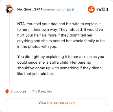Click the last line "like that you told her."
Image resolution: width=113 pixels, height=112 pixels.
coord(36,74)
